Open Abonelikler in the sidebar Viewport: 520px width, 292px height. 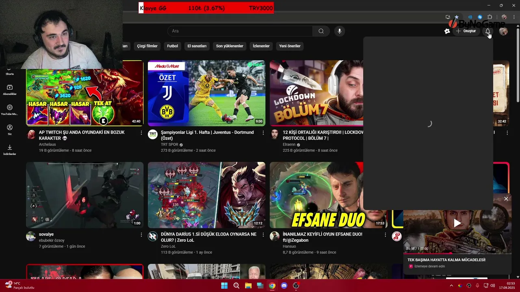pyautogui.click(x=10, y=90)
